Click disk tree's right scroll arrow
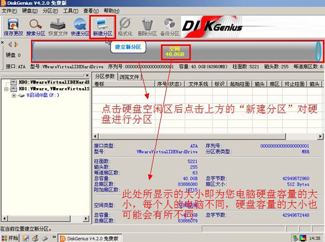 pos(86,218)
